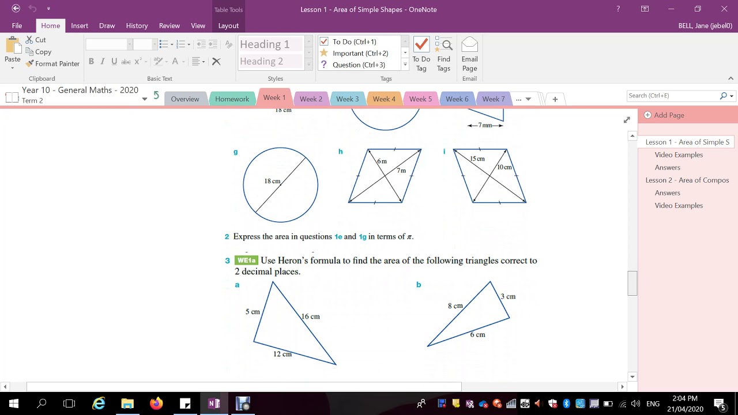The height and width of the screenshot is (415, 738).
Task: Expand the Tags gallery more arrow
Action: [405, 65]
